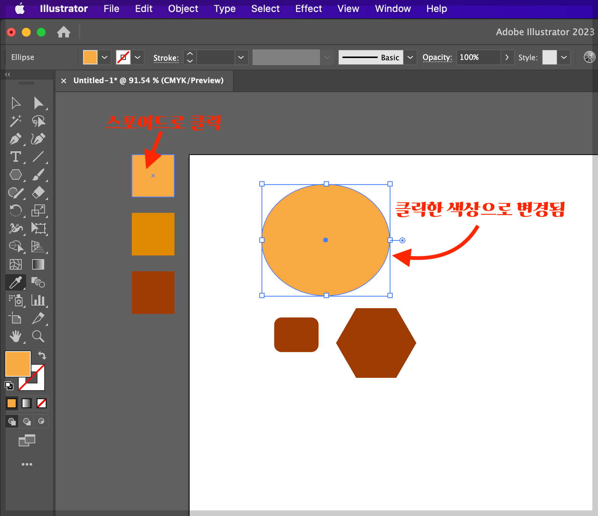Click the toolbar Fill color box
598x516 pixels.
[x=18, y=364]
